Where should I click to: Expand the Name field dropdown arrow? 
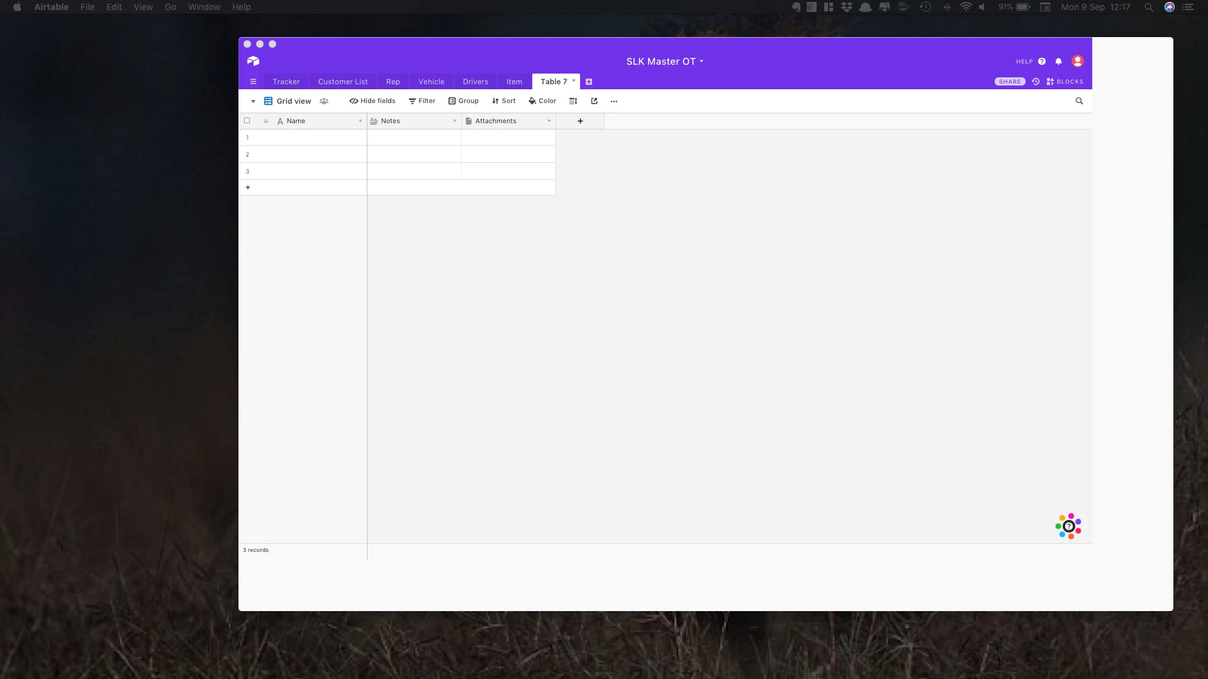click(361, 121)
